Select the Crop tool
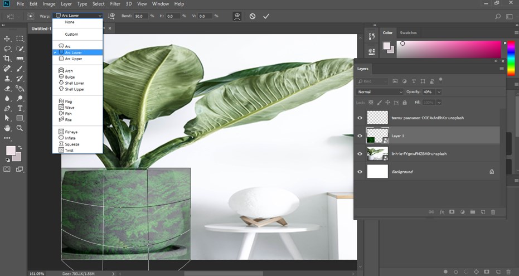 pos(7,59)
